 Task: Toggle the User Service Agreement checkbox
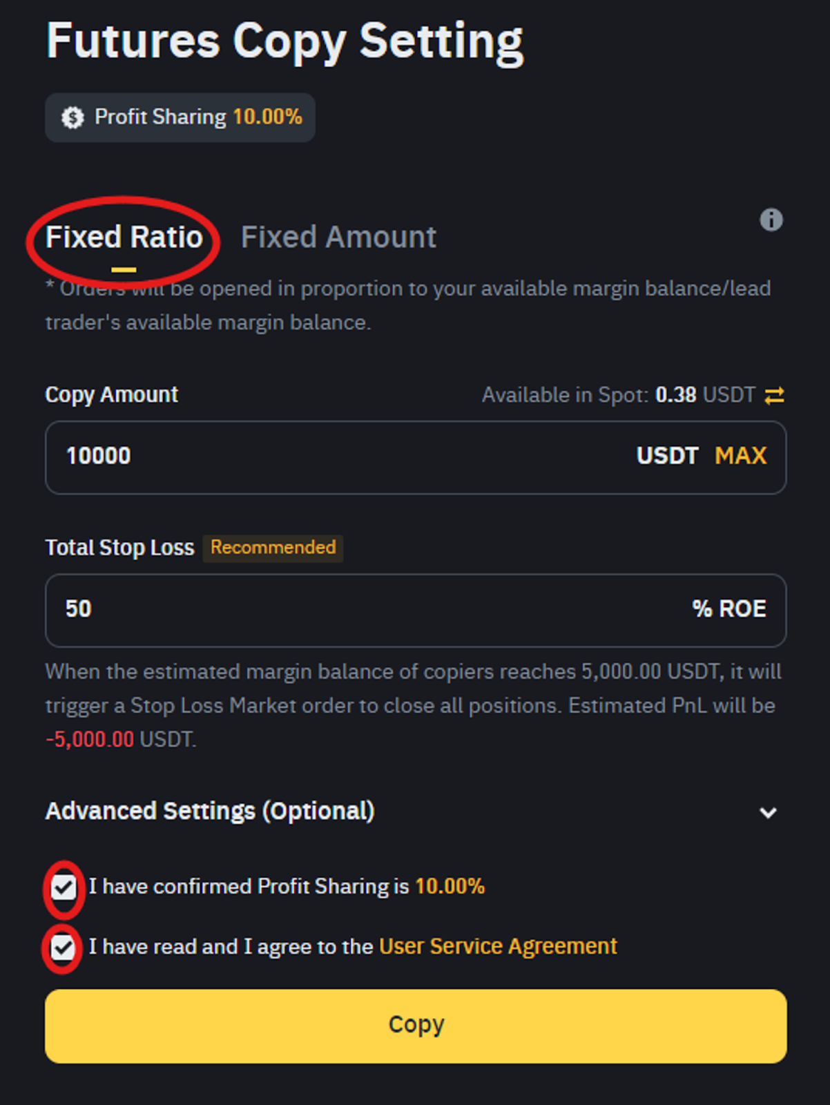click(x=63, y=947)
